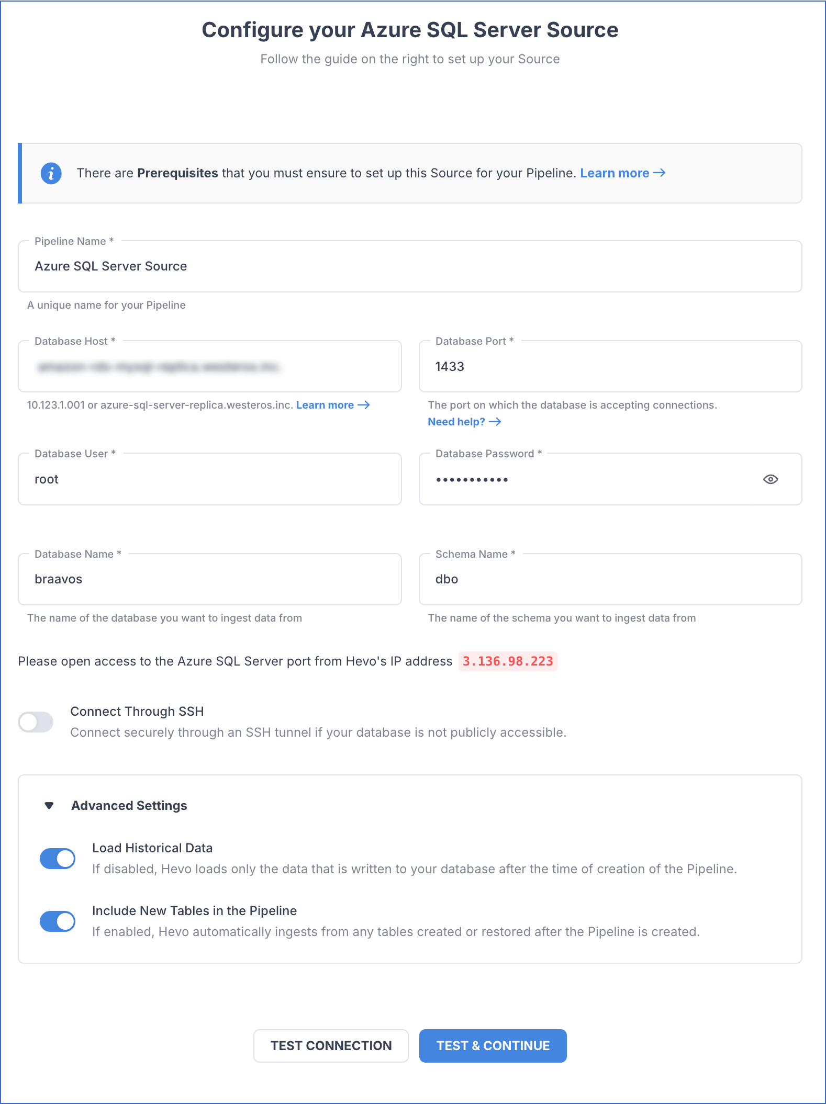Viewport: 826px width, 1104px height.
Task: Click the blue info icon in Prerequisites banner
Action: 51,173
